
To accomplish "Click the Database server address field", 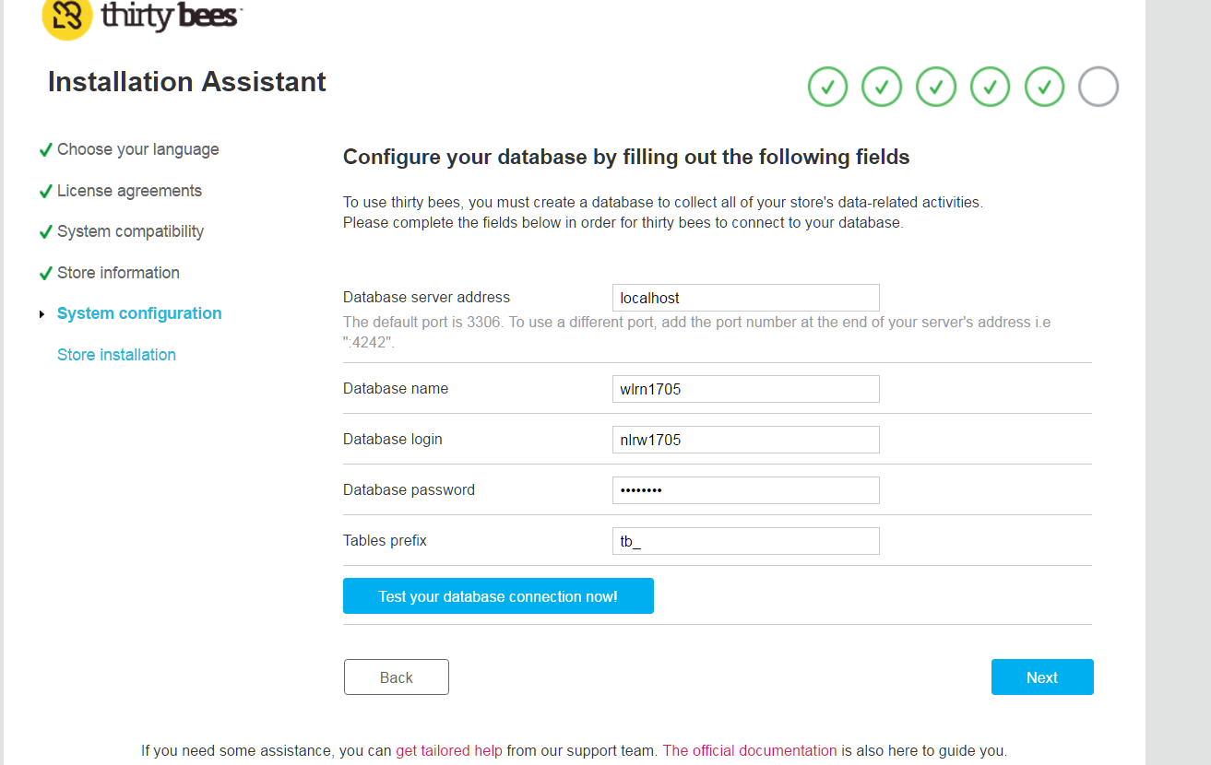I will (x=745, y=298).
